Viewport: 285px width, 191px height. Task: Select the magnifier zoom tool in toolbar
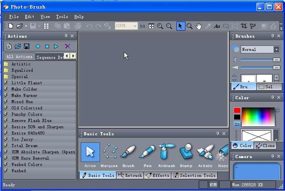point(190,26)
